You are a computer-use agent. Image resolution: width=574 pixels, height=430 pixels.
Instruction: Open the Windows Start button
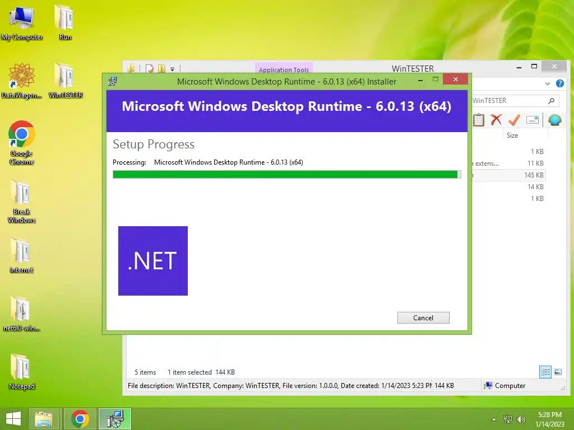pos(13,419)
